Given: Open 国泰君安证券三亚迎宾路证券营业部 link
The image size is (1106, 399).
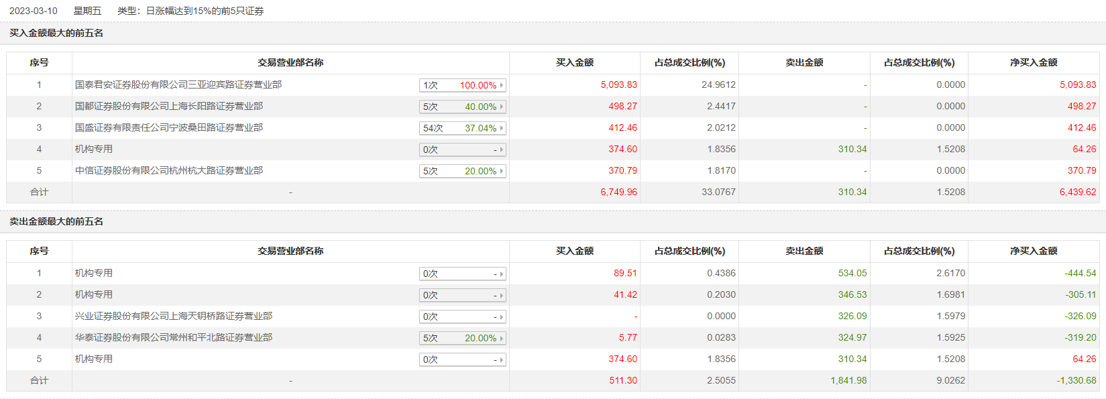Looking at the screenshot, I should [x=178, y=84].
